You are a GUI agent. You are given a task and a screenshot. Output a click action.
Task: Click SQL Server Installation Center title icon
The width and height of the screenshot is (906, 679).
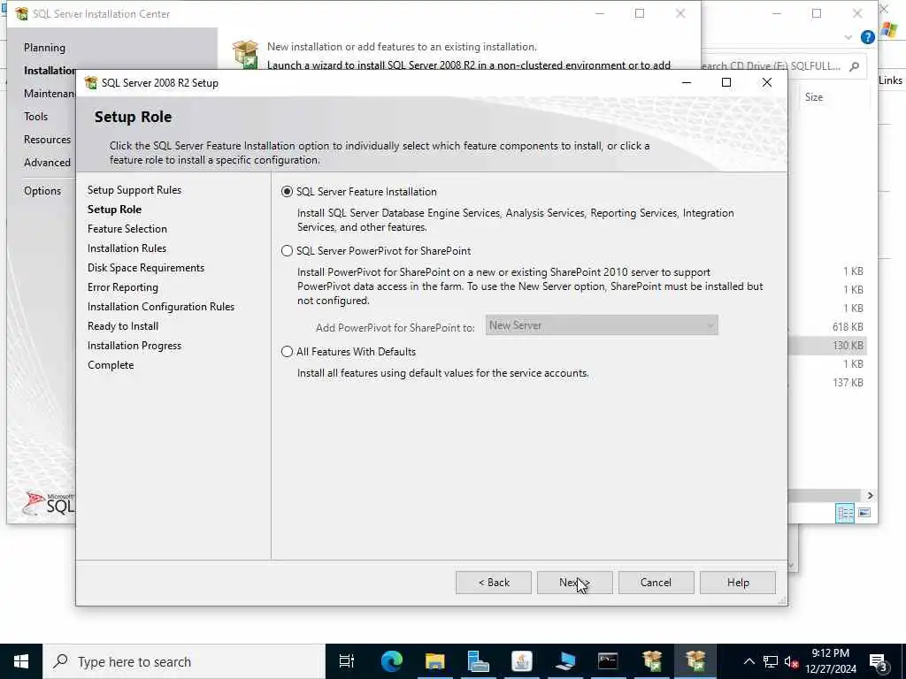(x=21, y=14)
